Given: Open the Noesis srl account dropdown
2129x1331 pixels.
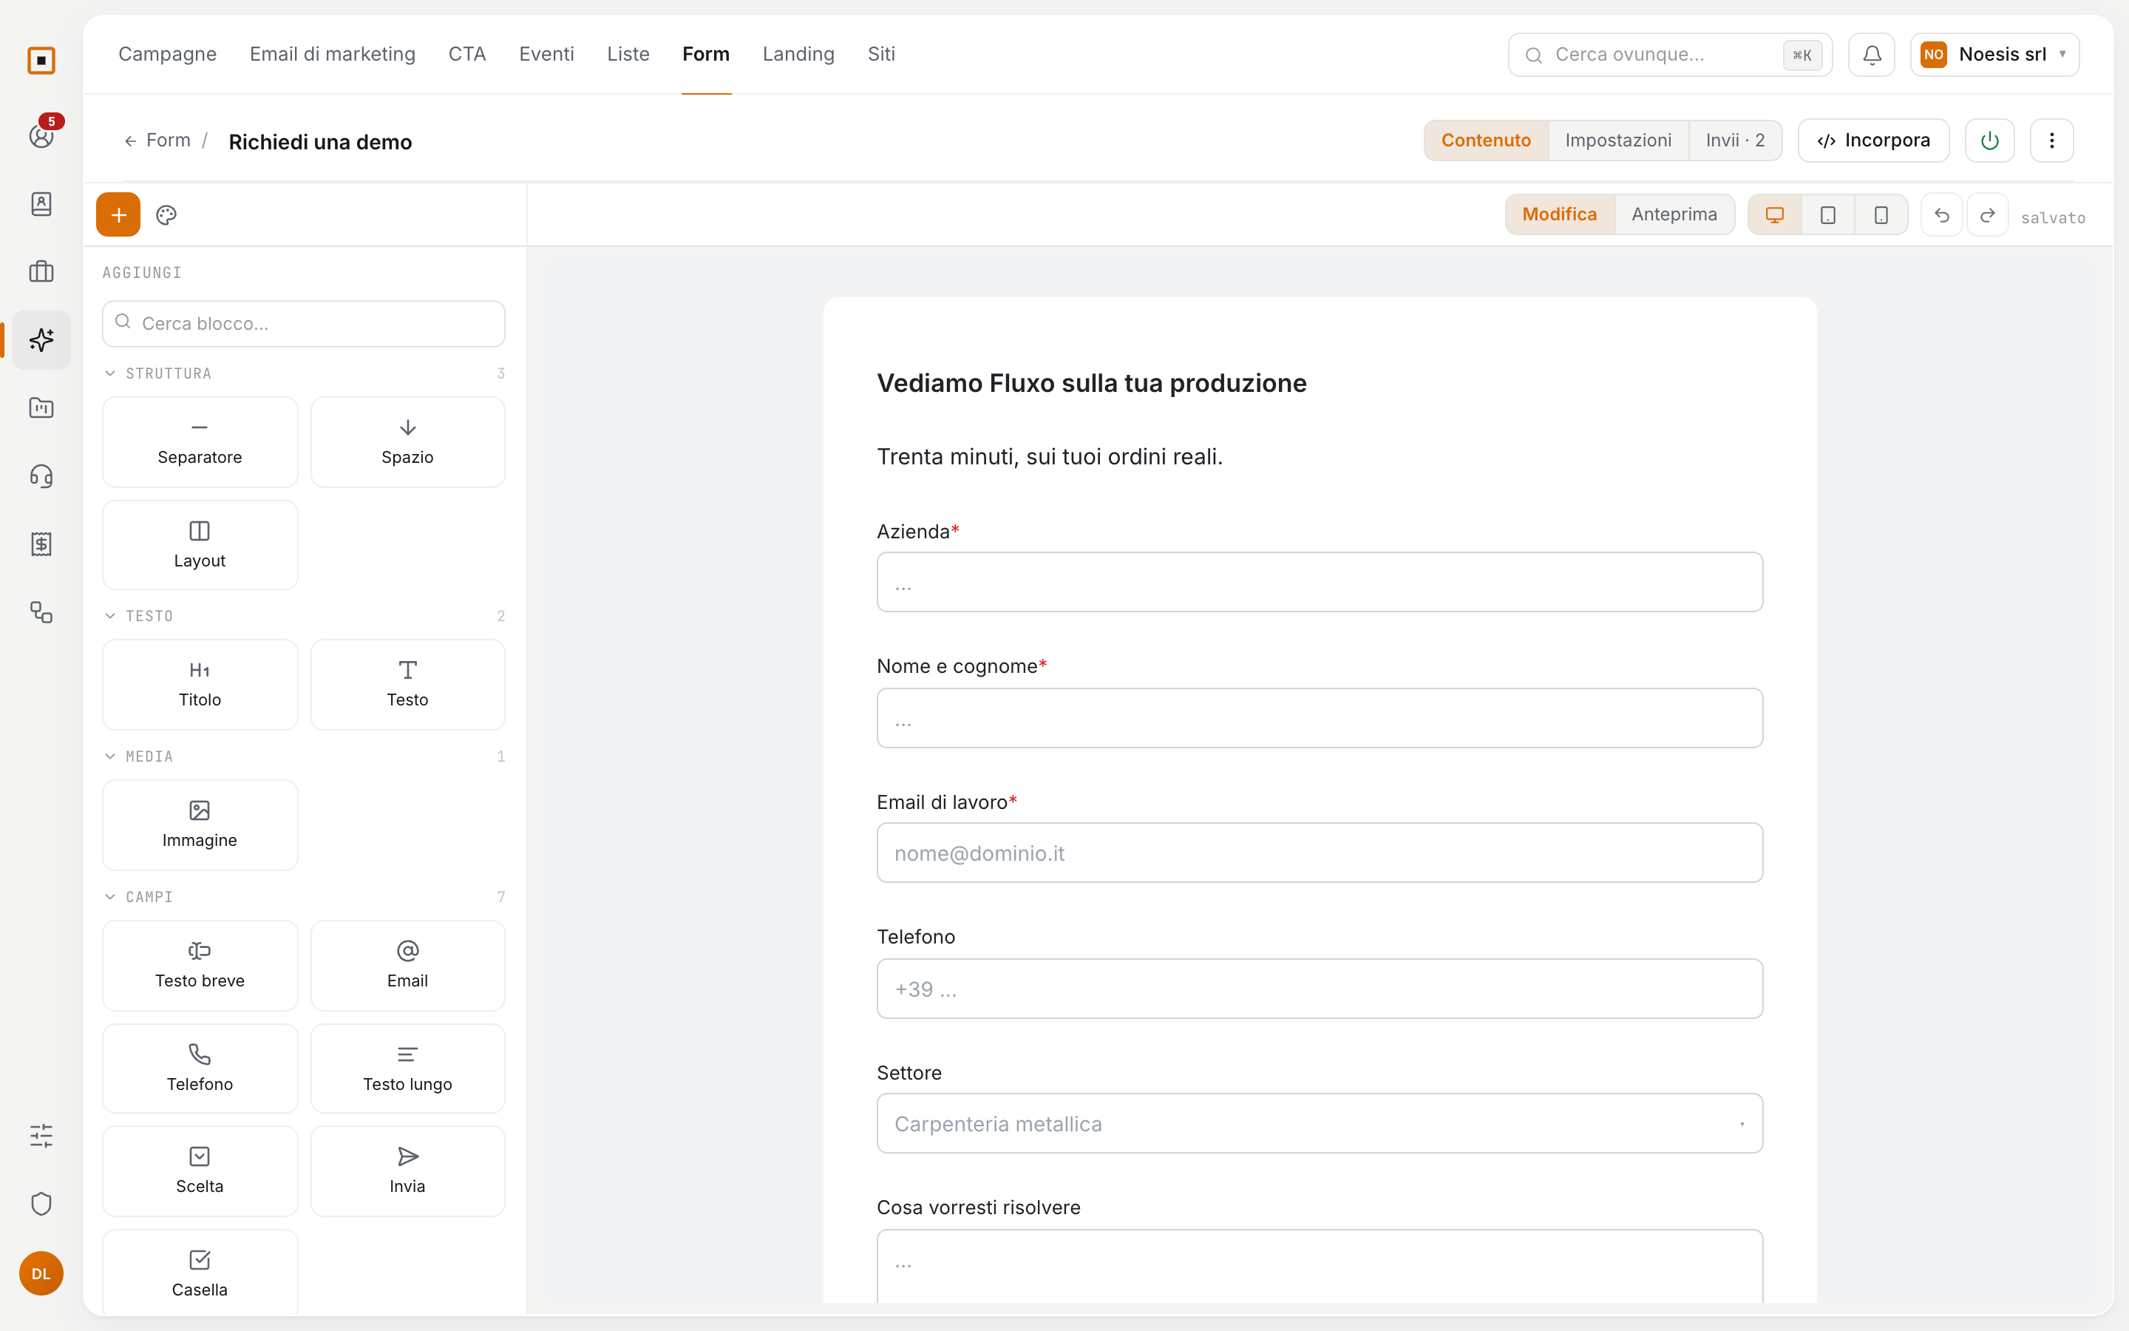Looking at the screenshot, I should [x=1994, y=55].
